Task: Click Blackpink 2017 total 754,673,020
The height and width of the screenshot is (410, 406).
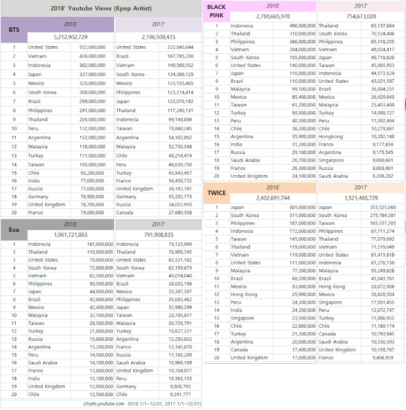Action: click(x=361, y=16)
